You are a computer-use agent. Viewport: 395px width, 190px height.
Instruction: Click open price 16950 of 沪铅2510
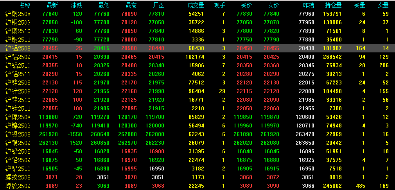point(156,168)
